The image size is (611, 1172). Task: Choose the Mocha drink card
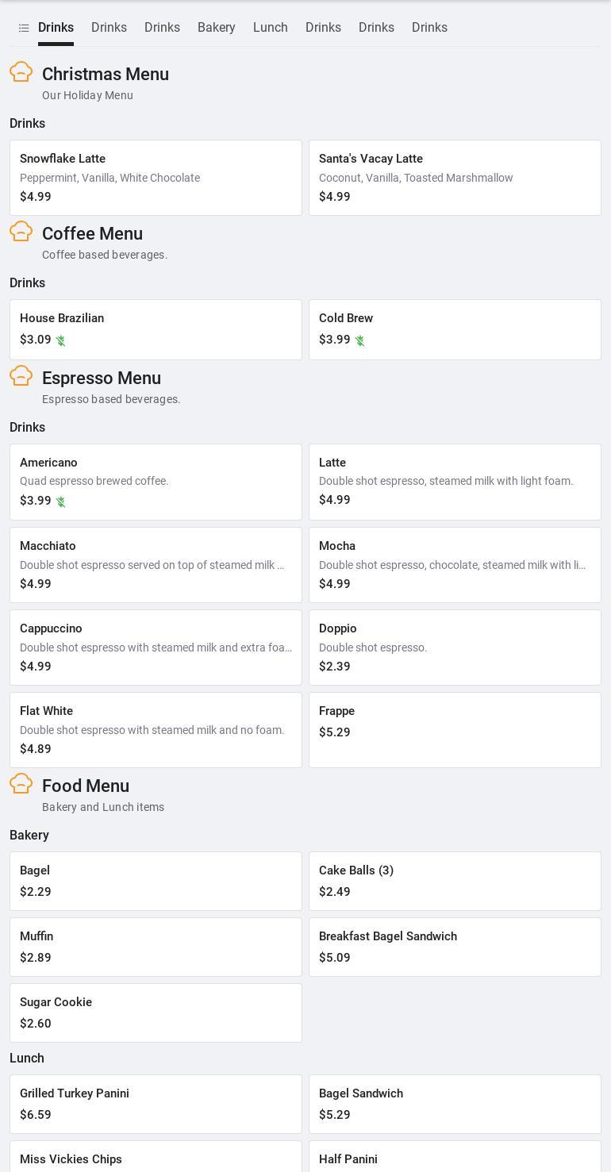(455, 565)
